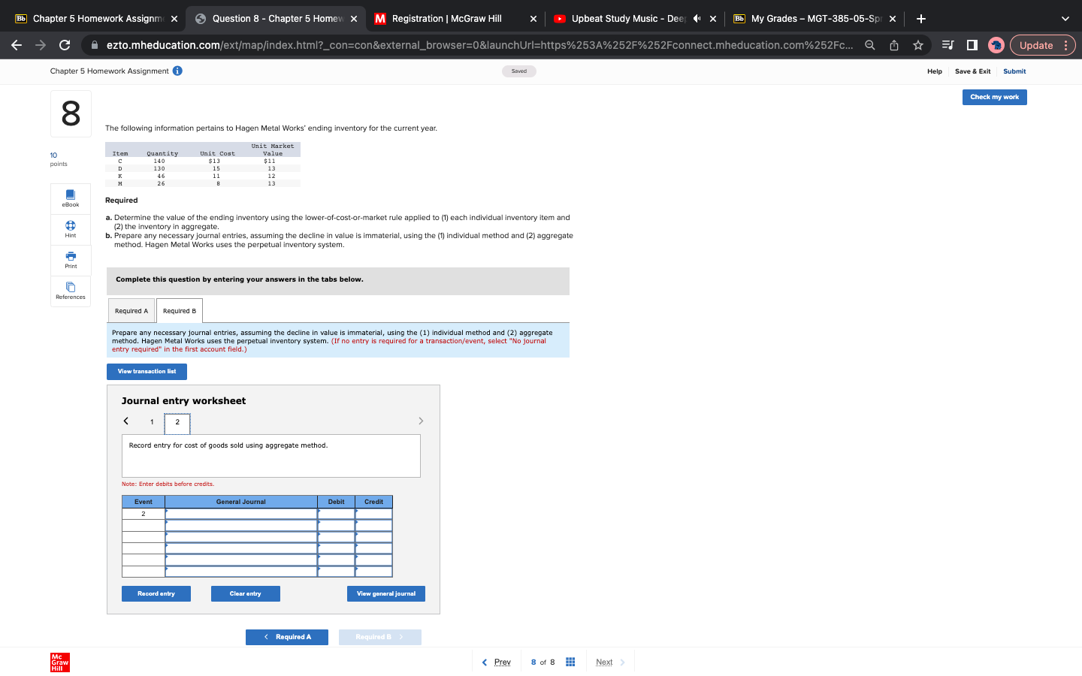Image resolution: width=1082 pixels, height=676 pixels.
Task: Open the first General Journal account dropdown
Action: [241, 514]
